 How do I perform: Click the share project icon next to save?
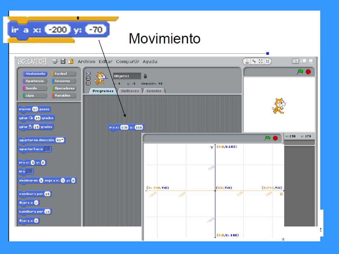(x=71, y=61)
